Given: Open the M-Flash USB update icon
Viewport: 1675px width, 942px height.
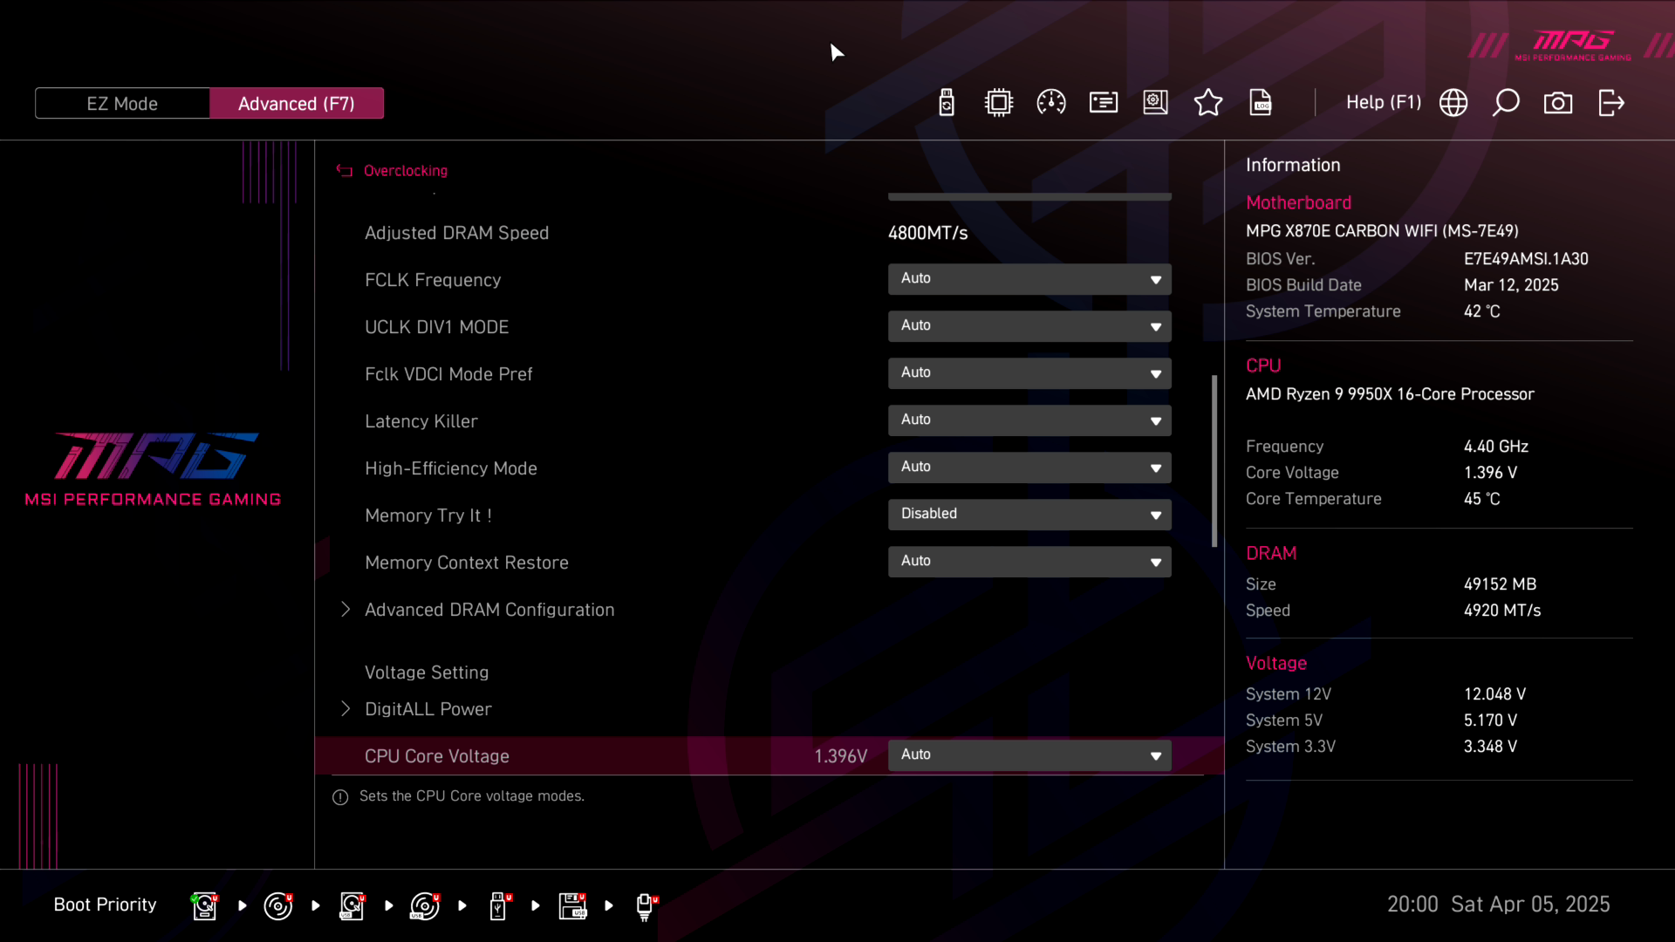Looking at the screenshot, I should 947,103.
